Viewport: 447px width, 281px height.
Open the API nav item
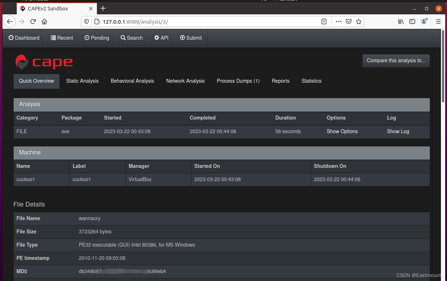point(161,38)
